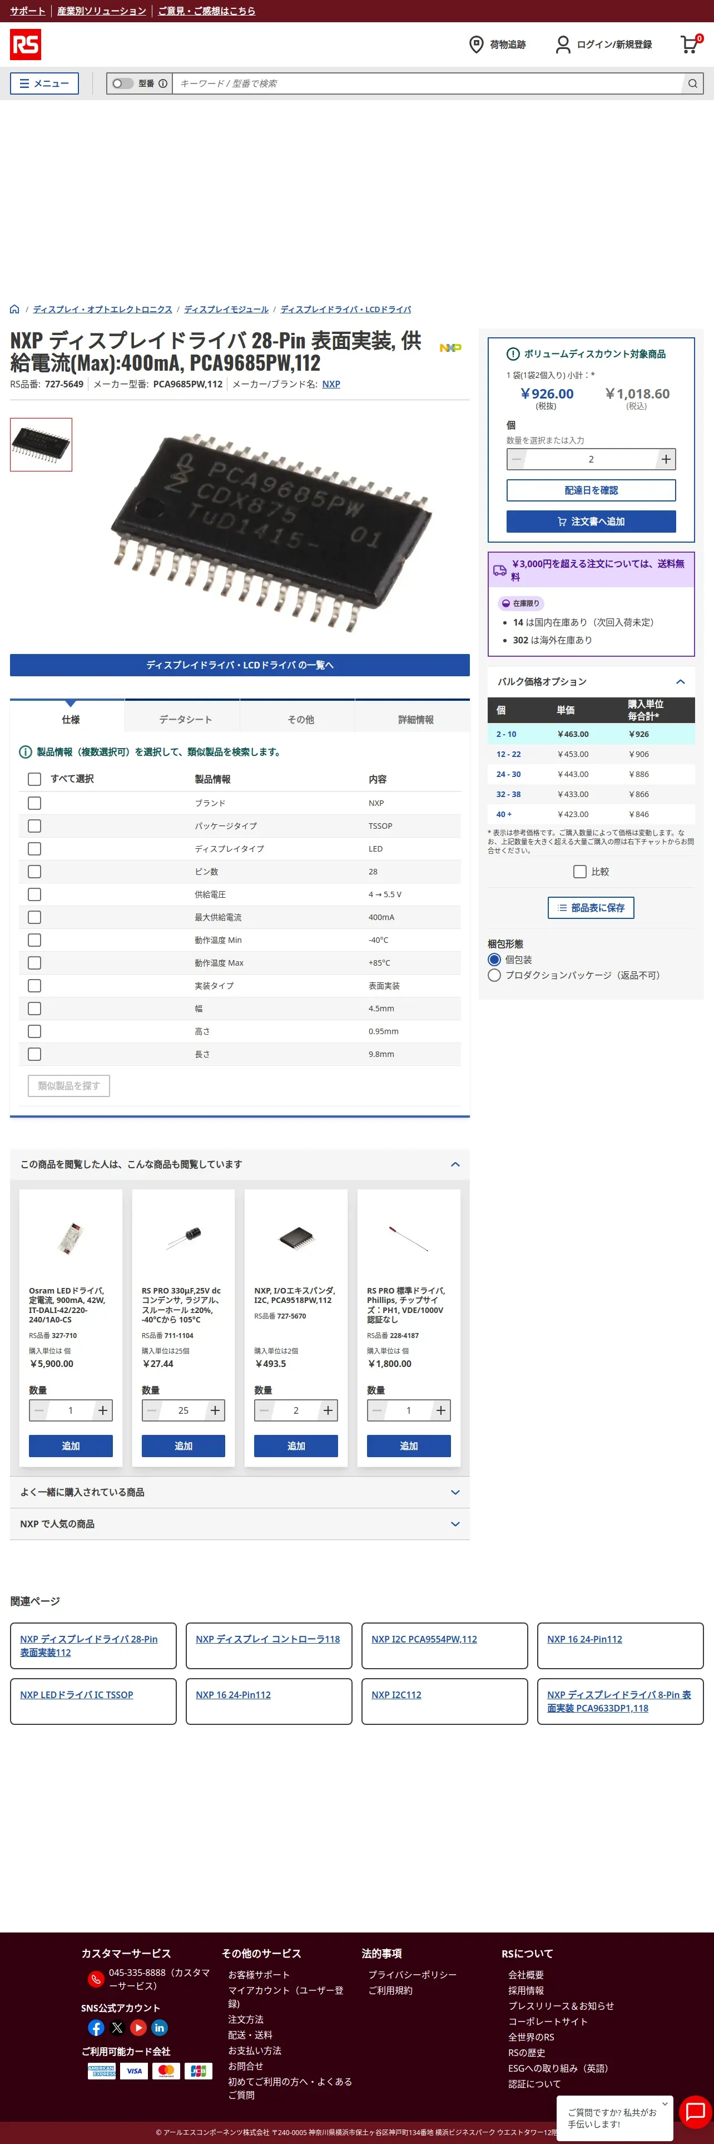Viewport: 714px width, 2144px height.
Task: Open サポート top link
Action: tap(27, 11)
